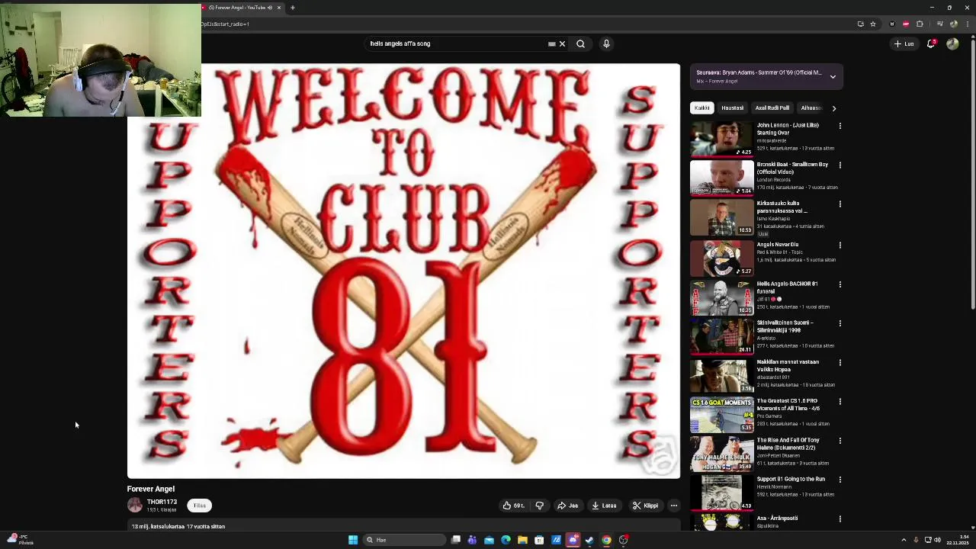Select the Aihesse filter chip
The height and width of the screenshot is (549, 976).
(x=811, y=108)
